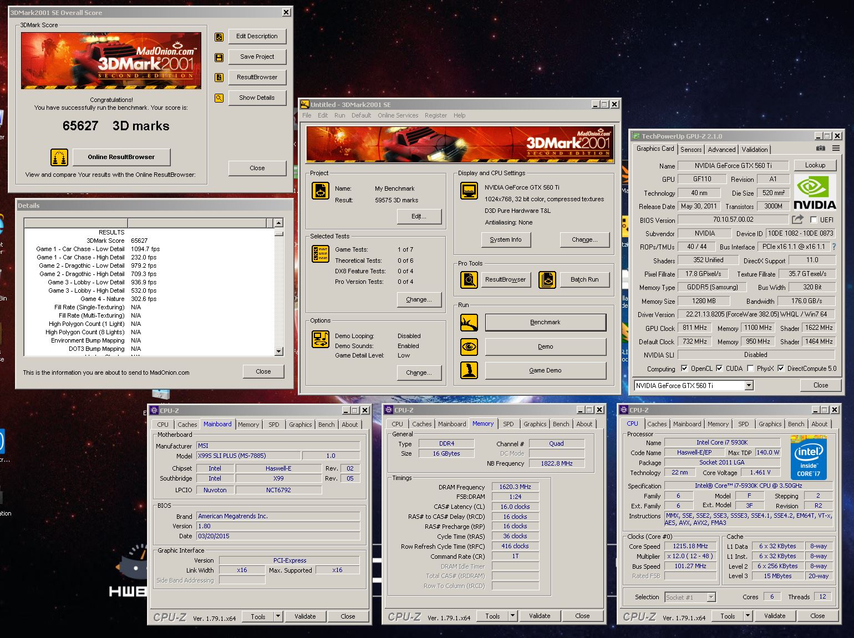Open the Tools dropdown arrow in CPU tab CPU-Z
This screenshot has width=854, height=638.
[748, 616]
